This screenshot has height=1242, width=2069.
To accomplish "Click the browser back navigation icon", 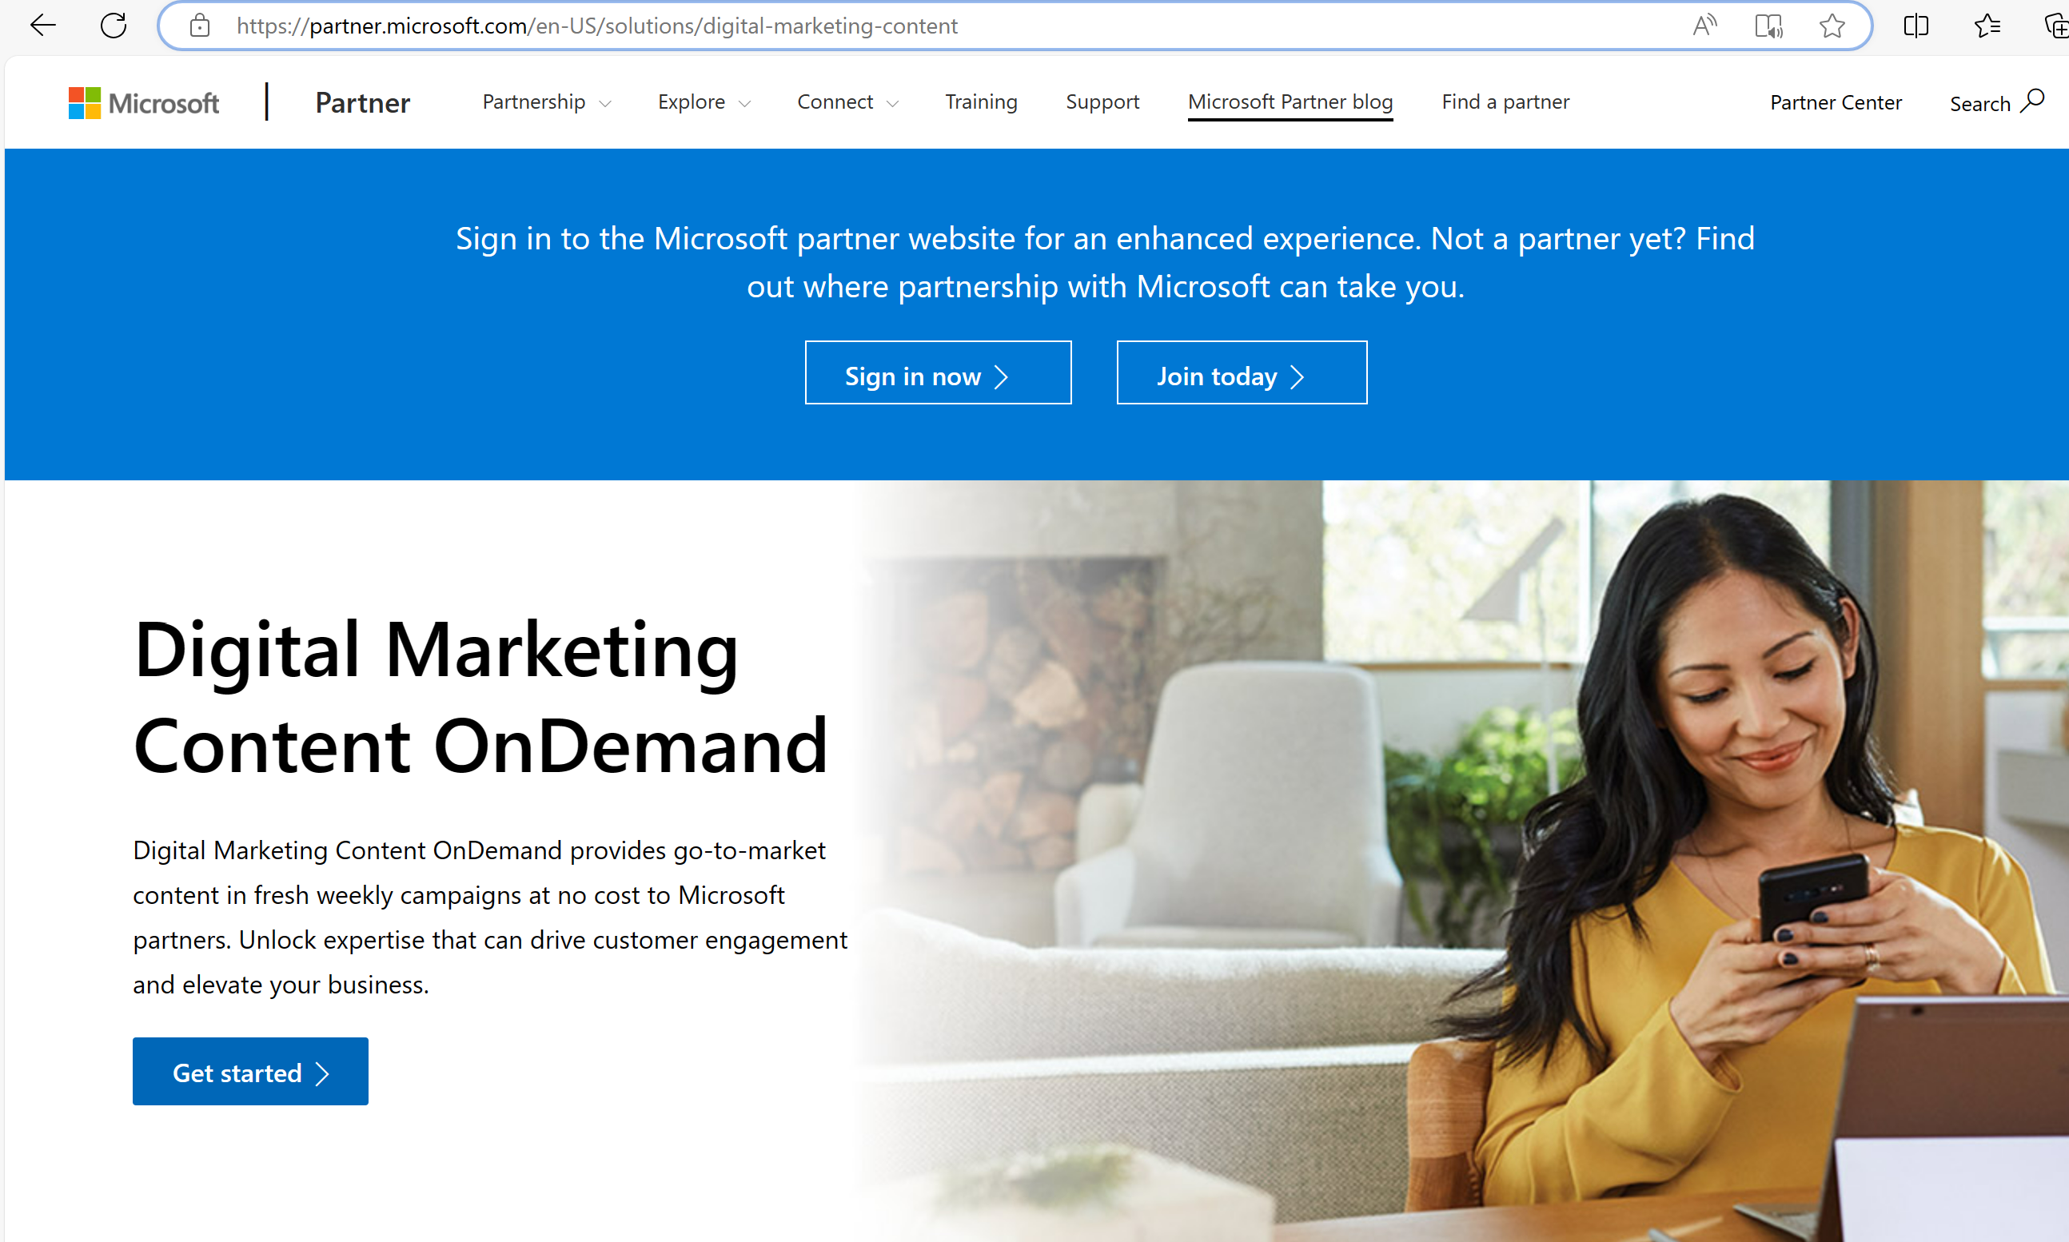I will [x=43, y=25].
